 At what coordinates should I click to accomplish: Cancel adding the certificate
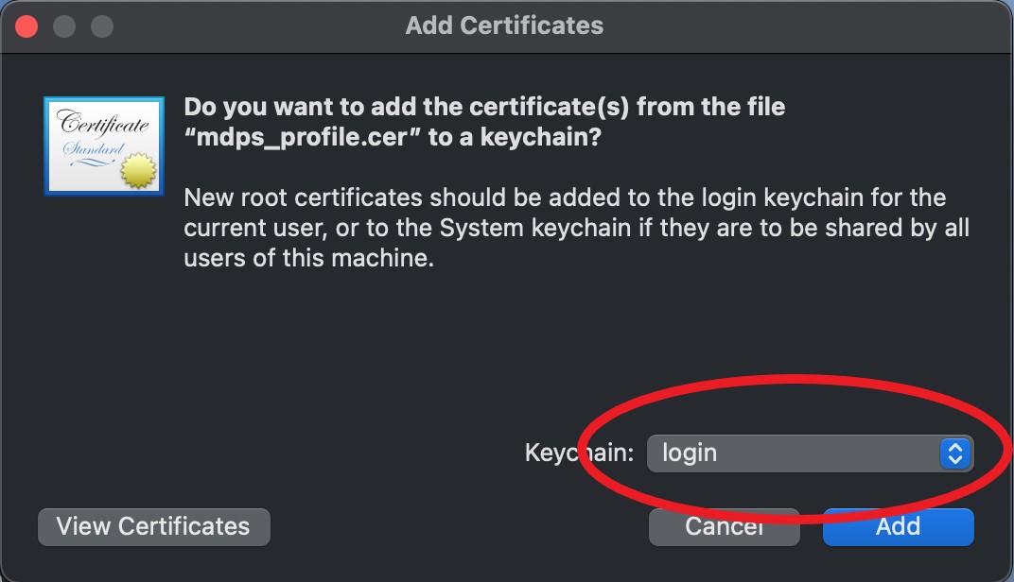coord(725,526)
